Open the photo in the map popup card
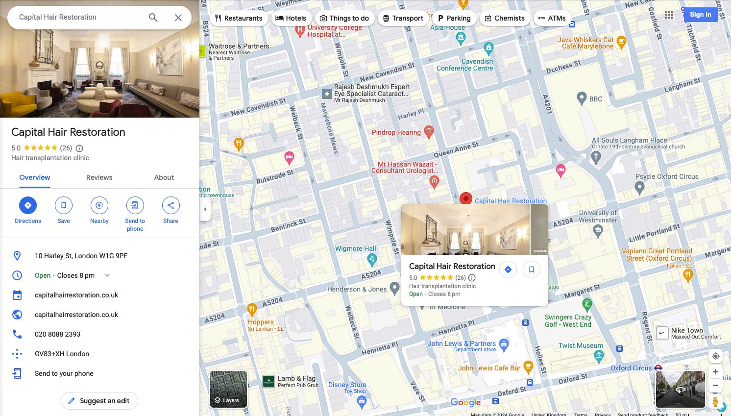 [465, 229]
